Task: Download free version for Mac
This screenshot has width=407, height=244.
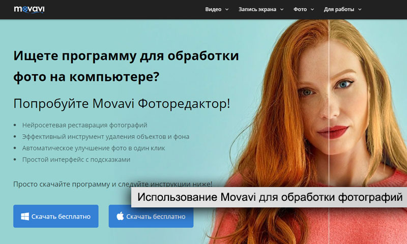Action: (151, 216)
